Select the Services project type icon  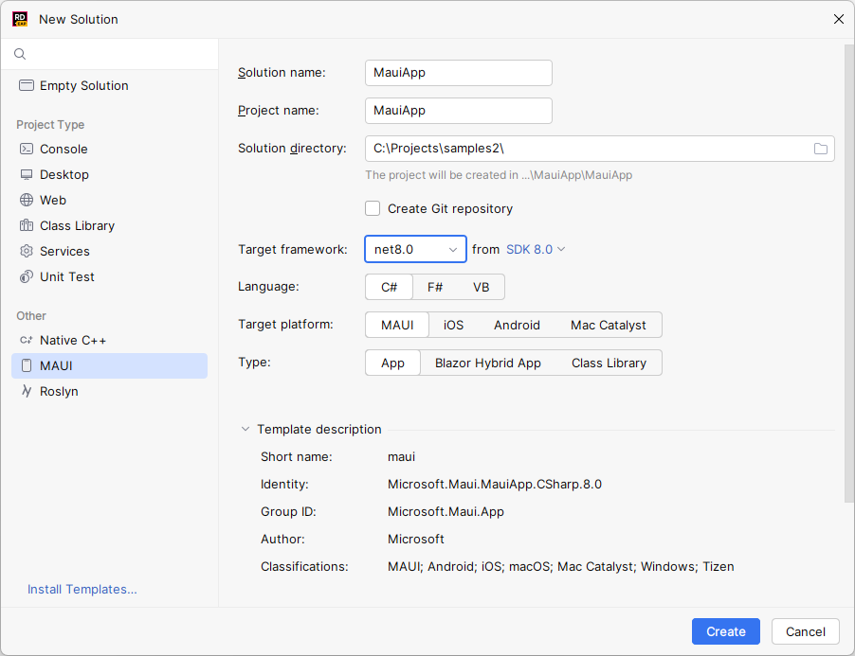click(x=28, y=251)
